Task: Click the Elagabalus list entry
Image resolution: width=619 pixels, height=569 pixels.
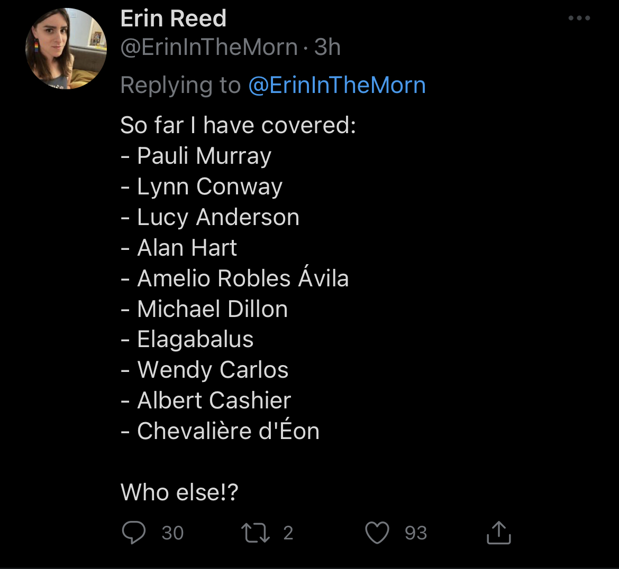Action: pos(195,339)
